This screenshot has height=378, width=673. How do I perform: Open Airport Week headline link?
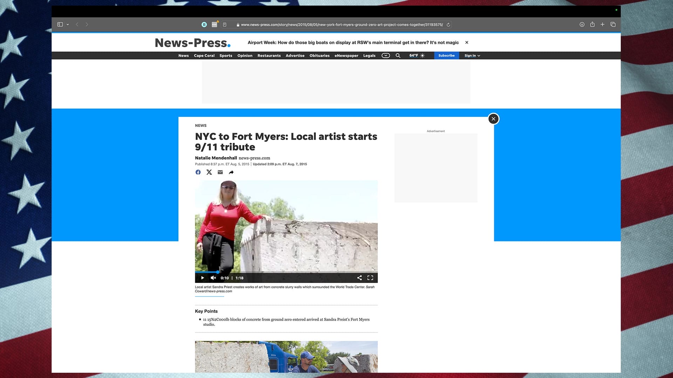tap(353, 43)
